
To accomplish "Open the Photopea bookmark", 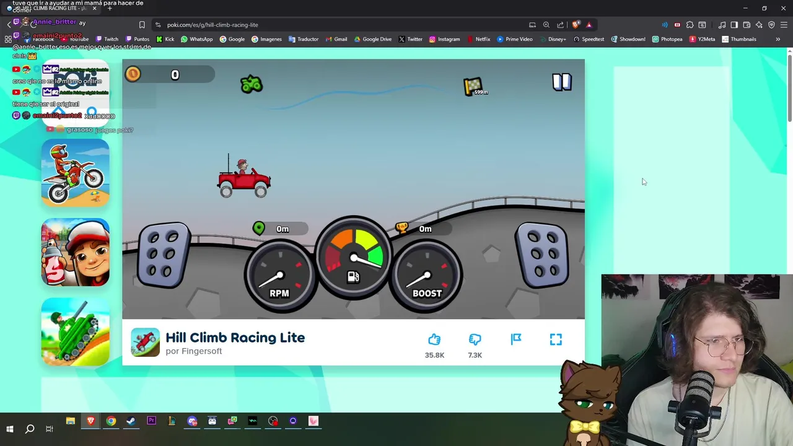I will pyautogui.click(x=667, y=39).
